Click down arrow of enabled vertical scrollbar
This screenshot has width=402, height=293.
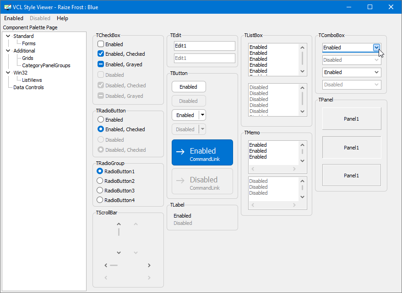tap(119, 253)
